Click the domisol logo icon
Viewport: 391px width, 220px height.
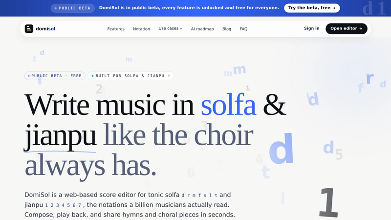(x=29, y=29)
